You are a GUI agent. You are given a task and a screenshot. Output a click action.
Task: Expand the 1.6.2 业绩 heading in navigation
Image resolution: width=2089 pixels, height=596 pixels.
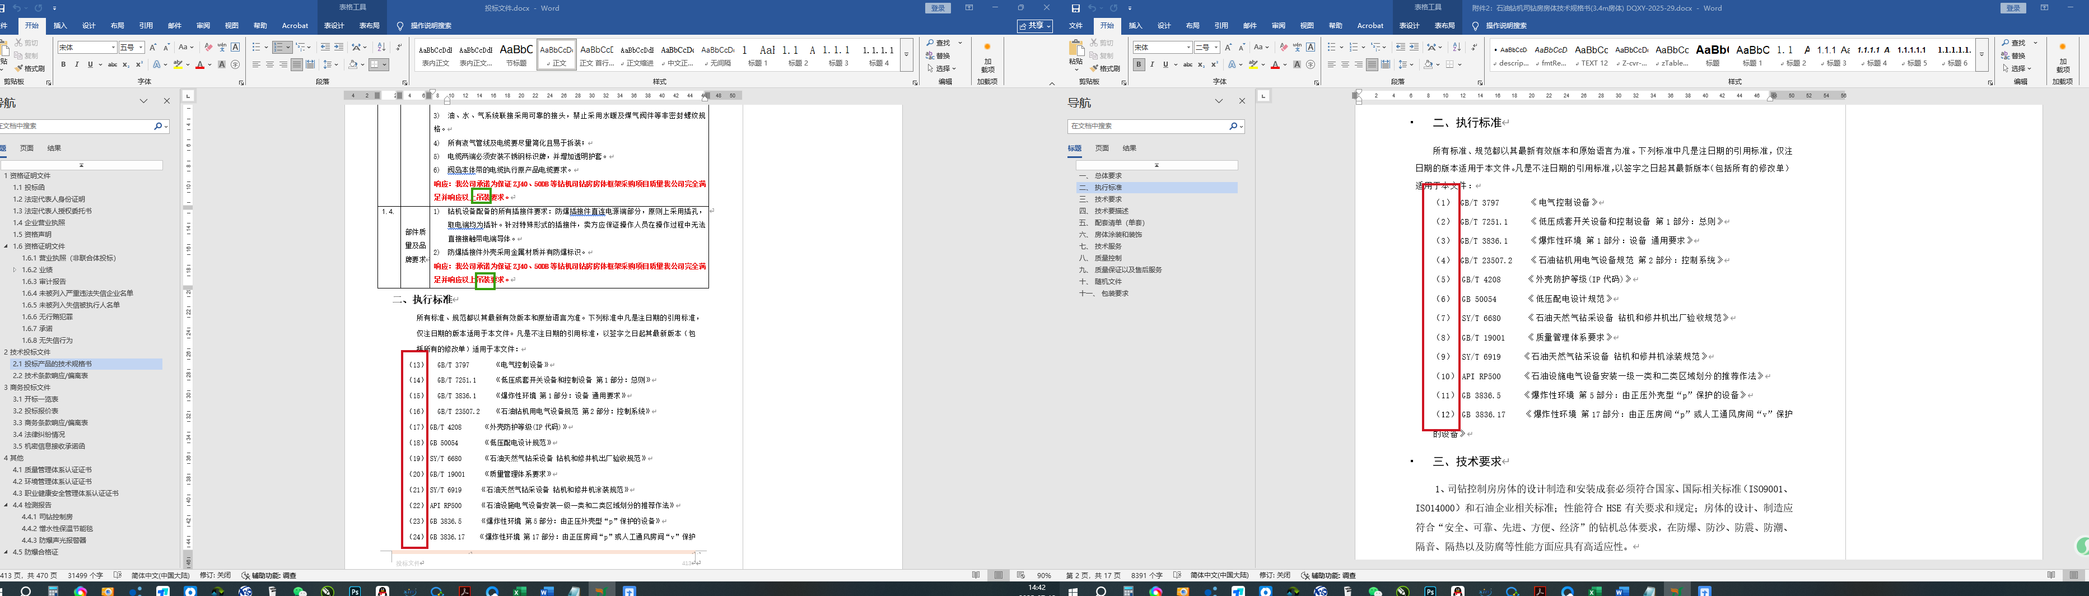(15, 270)
